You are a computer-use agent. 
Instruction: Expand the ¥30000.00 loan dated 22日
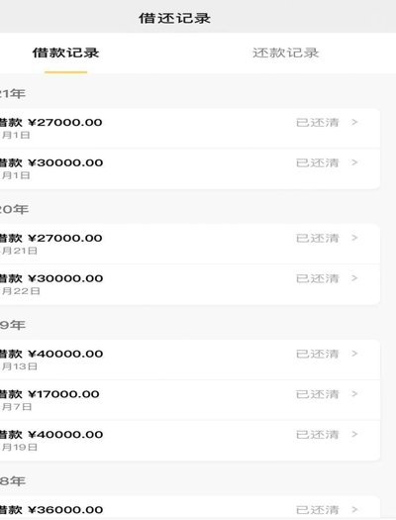[x=354, y=278]
